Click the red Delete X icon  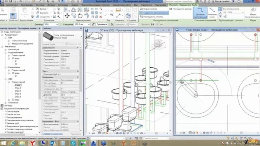coord(100,17)
